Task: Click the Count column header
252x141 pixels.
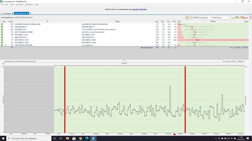Action: point(11,21)
